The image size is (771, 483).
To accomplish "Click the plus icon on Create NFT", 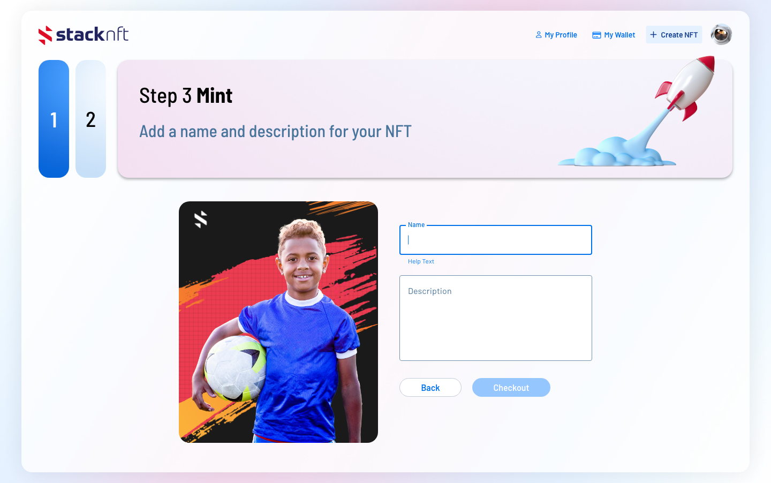I will coord(653,35).
